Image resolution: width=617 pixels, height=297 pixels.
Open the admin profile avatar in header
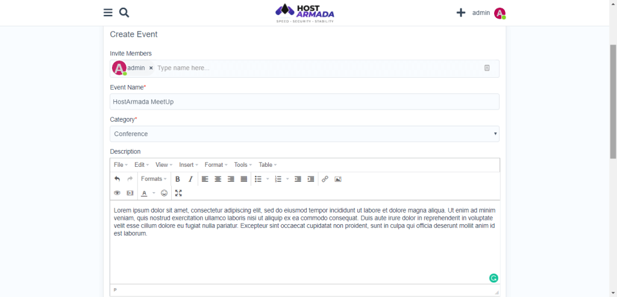500,13
